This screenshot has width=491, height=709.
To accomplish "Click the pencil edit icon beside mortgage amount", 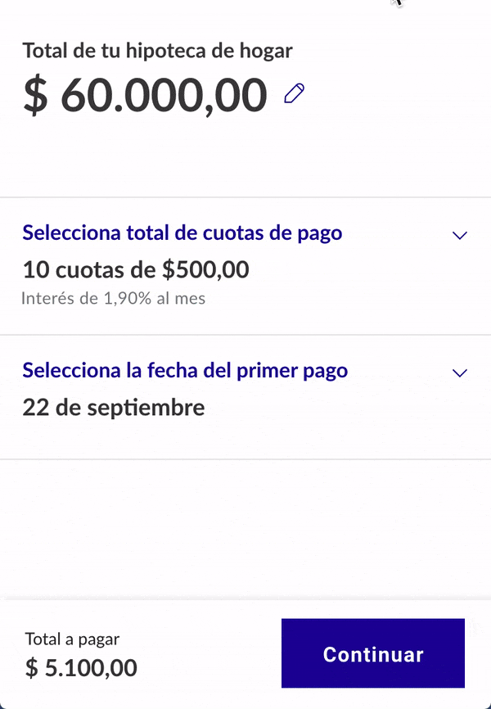I will [x=295, y=94].
